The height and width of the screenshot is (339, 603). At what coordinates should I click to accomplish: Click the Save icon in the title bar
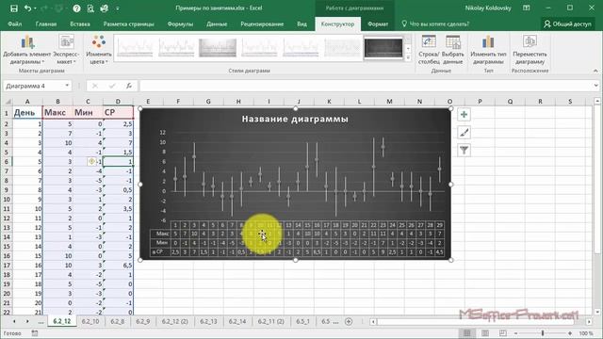click(14, 8)
